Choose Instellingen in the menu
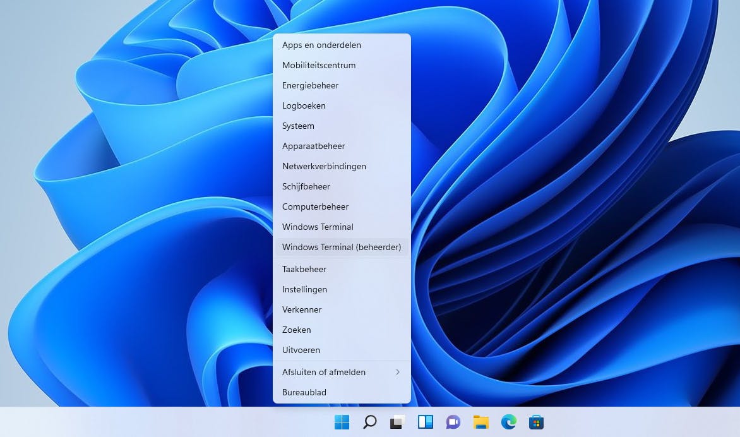This screenshot has height=437, width=740. (304, 289)
